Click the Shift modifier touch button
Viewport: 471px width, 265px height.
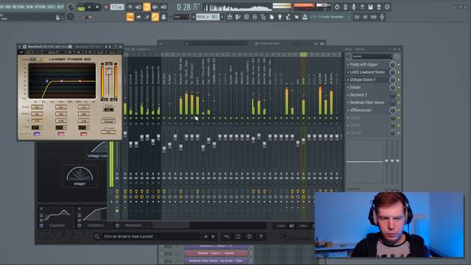pyautogui.click(x=374, y=17)
